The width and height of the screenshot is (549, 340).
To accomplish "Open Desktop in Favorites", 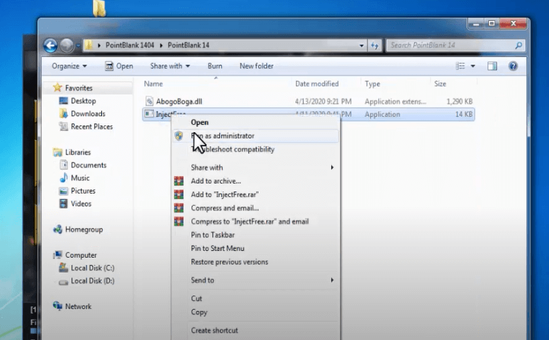I will click(x=84, y=101).
